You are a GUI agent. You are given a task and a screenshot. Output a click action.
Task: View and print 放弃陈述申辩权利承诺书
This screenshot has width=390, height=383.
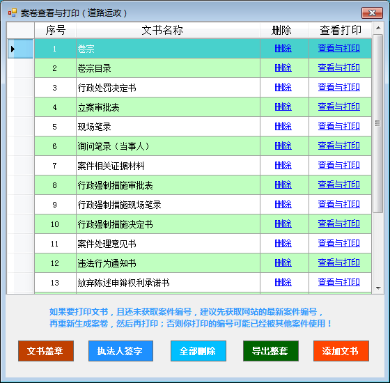click(x=338, y=282)
